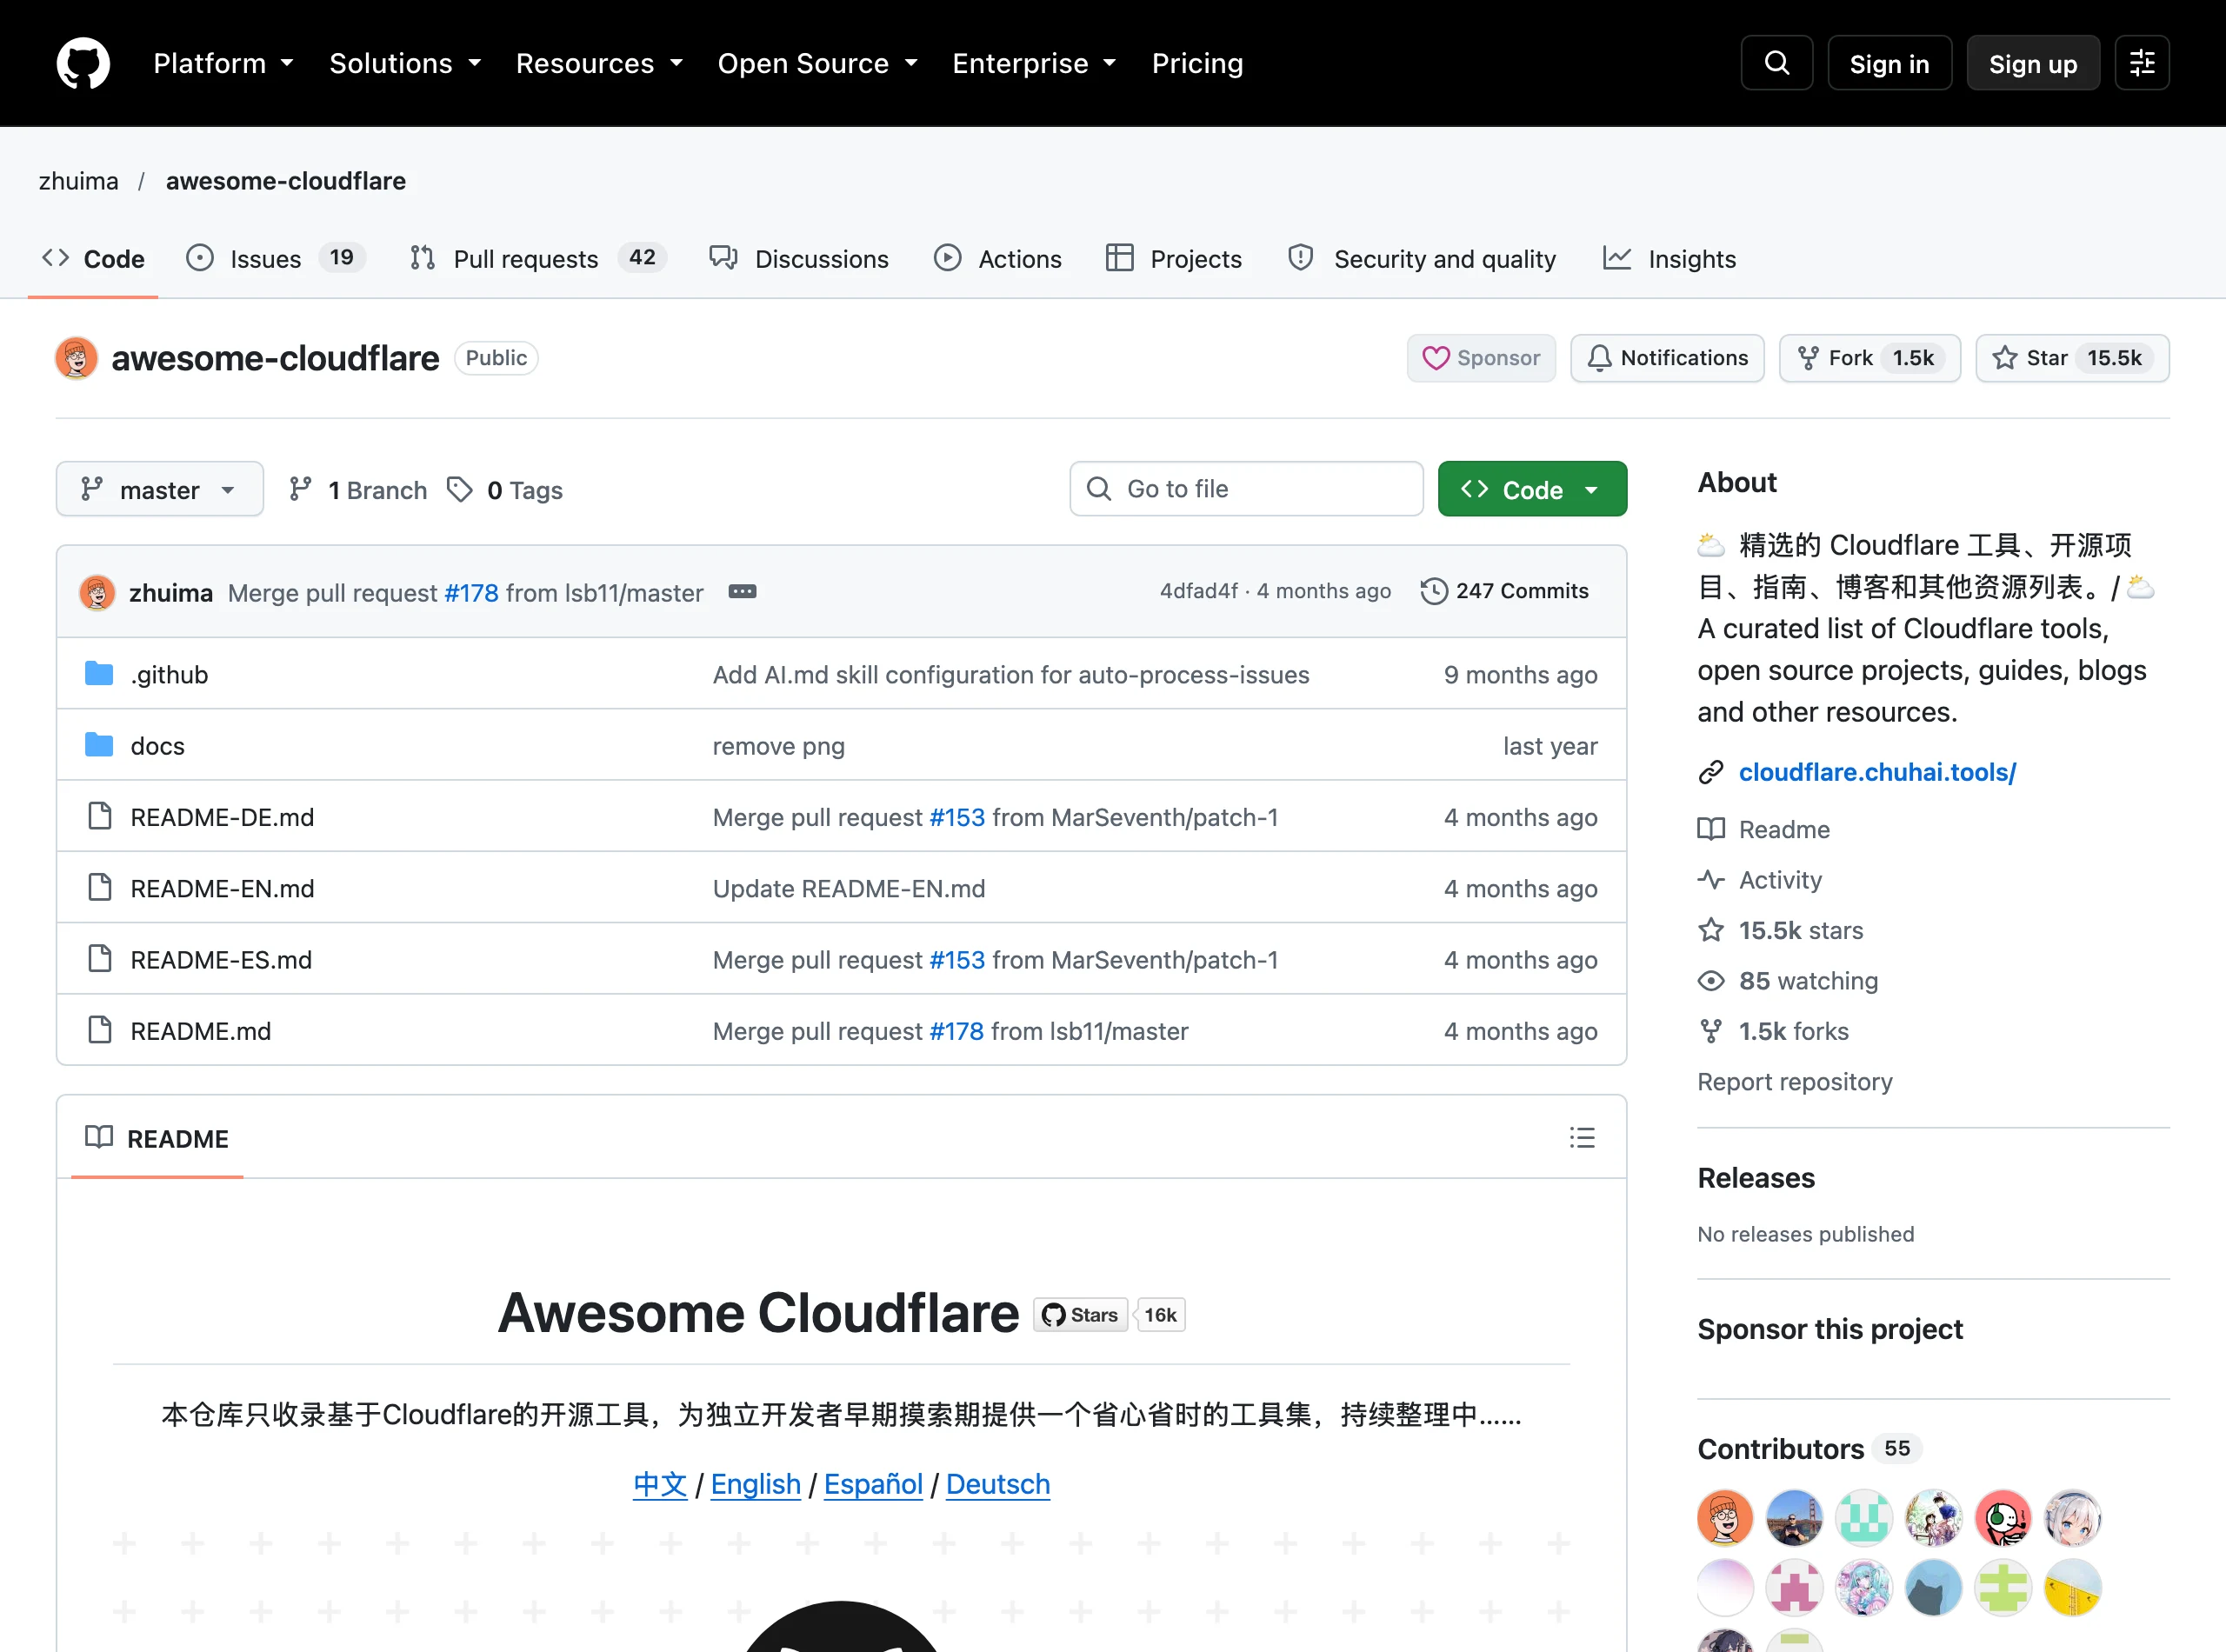Click the branch icon beside 1 Branch
The height and width of the screenshot is (1652, 2226).
coord(300,489)
